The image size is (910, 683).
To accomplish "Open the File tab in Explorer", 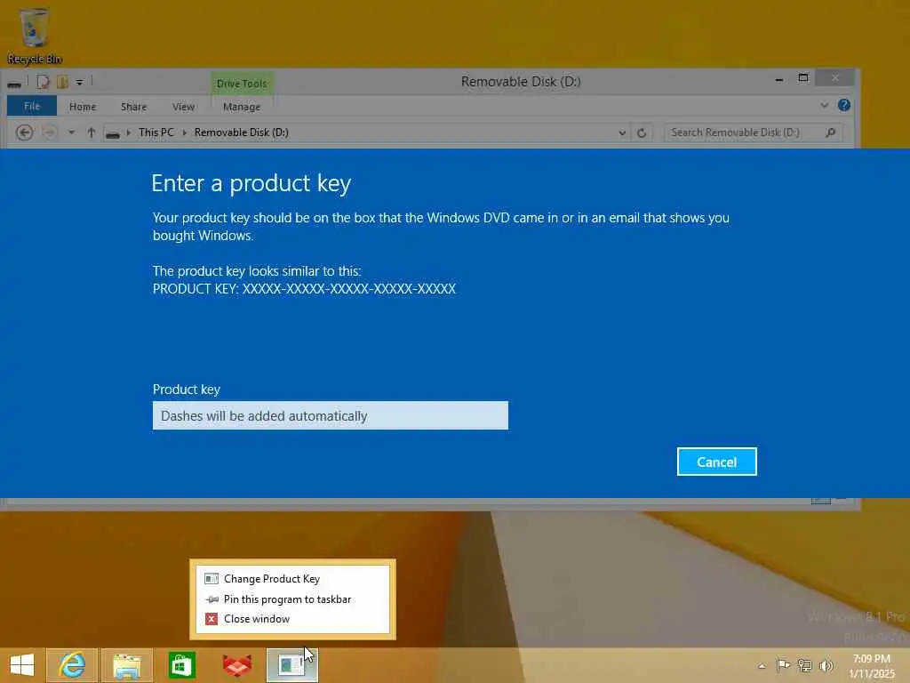I will (x=32, y=106).
